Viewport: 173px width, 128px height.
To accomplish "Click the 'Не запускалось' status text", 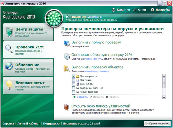I will pos(80,46).
